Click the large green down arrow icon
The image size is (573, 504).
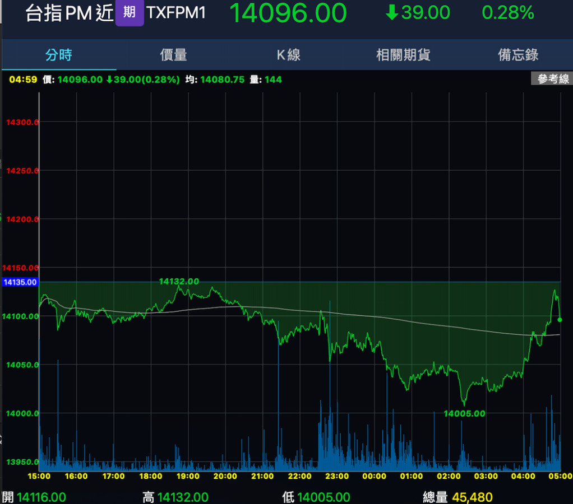click(392, 13)
